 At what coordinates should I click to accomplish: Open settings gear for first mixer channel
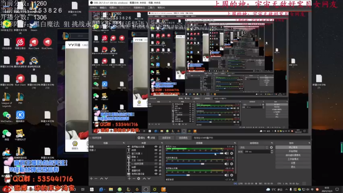coord(232,154)
